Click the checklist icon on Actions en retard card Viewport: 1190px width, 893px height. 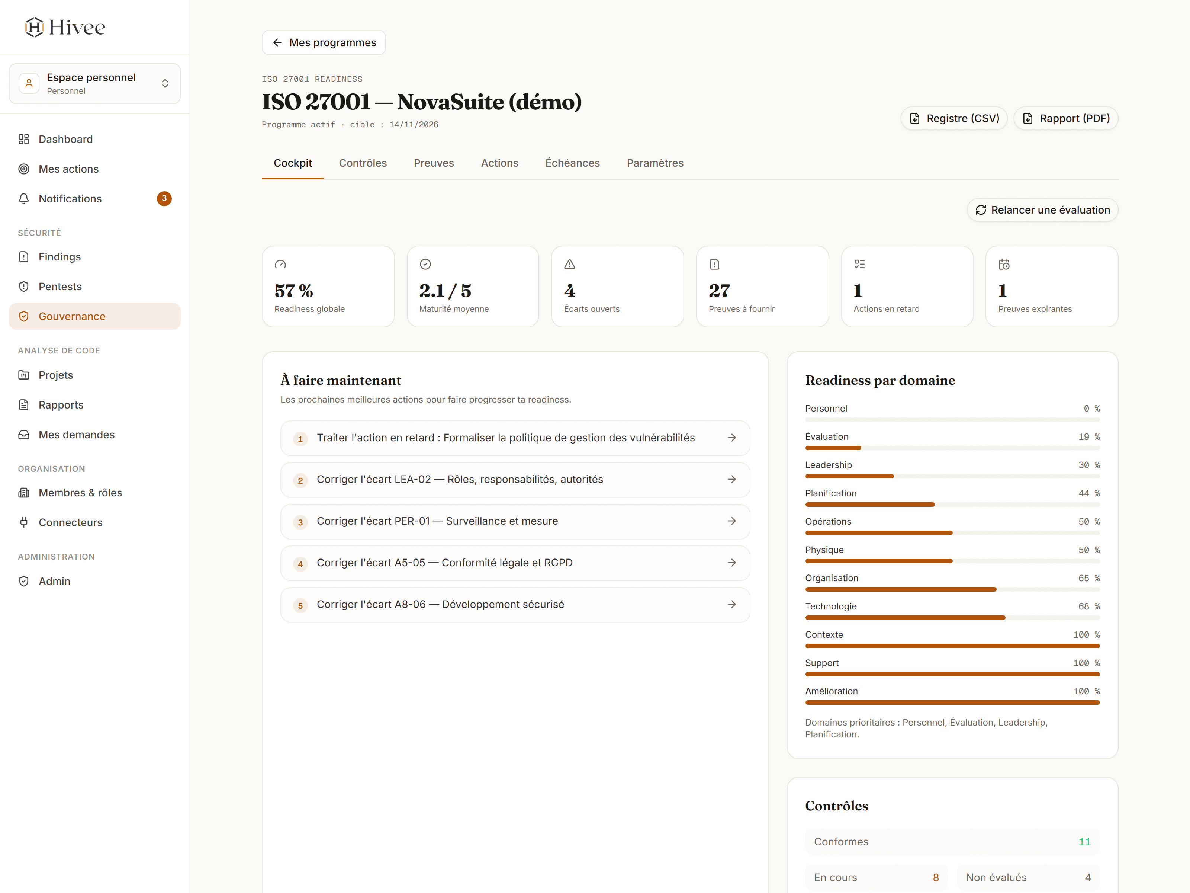point(860,264)
